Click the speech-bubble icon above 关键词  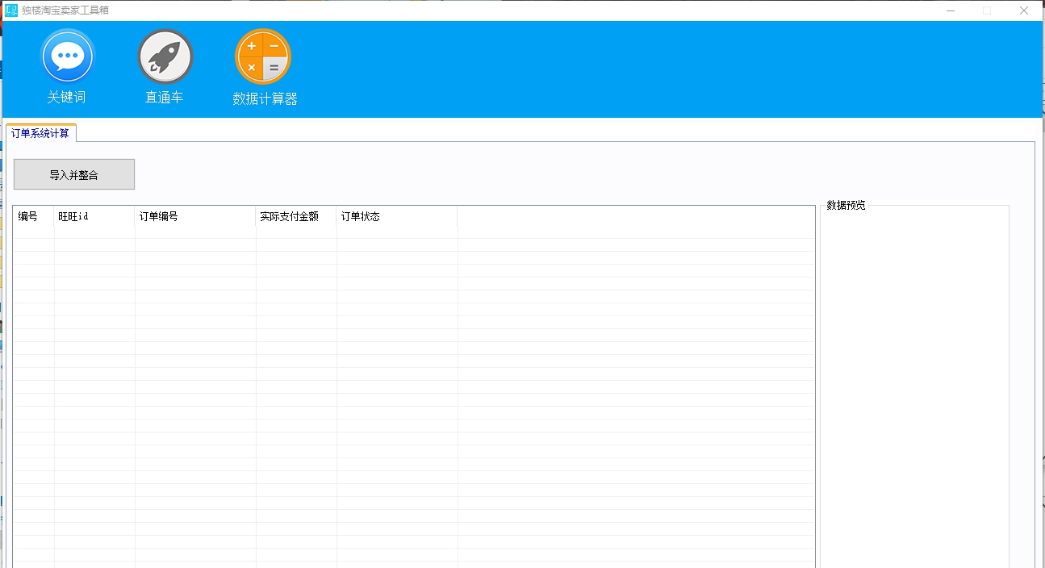click(x=67, y=55)
